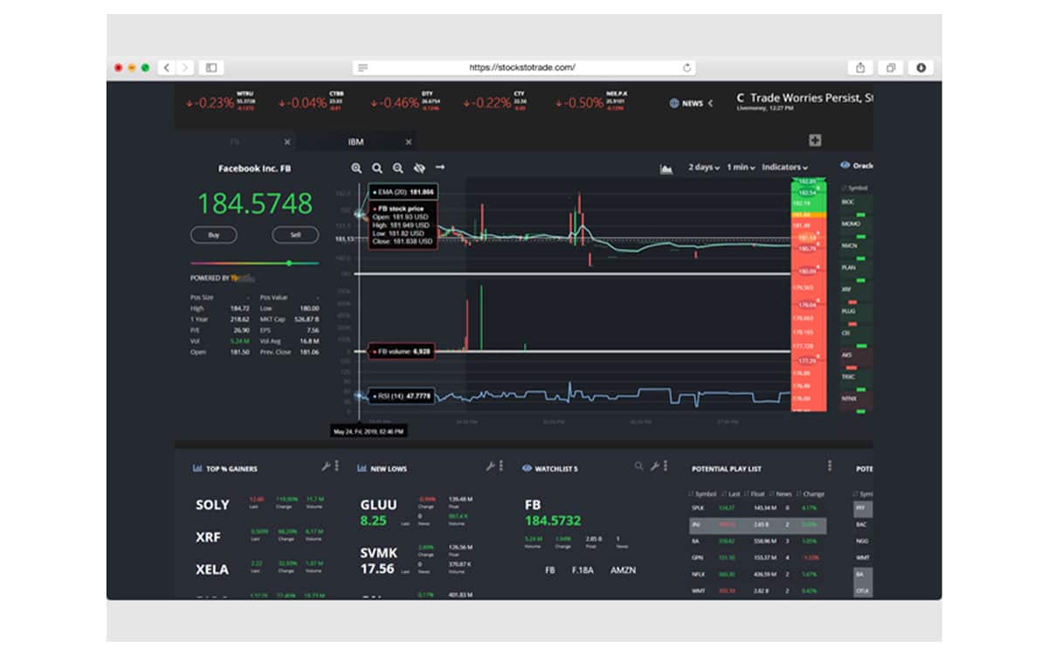Click the plain magnifier zoom-reset icon above chart
The width and height of the screenshot is (1048, 655).
[377, 168]
